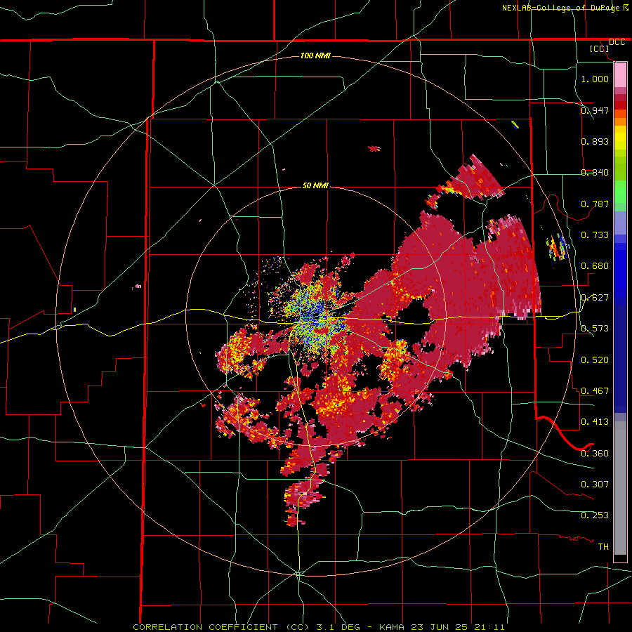This screenshot has width=632, height=632.
Task: Click the 0.467 color scale label
Action: [595, 390]
